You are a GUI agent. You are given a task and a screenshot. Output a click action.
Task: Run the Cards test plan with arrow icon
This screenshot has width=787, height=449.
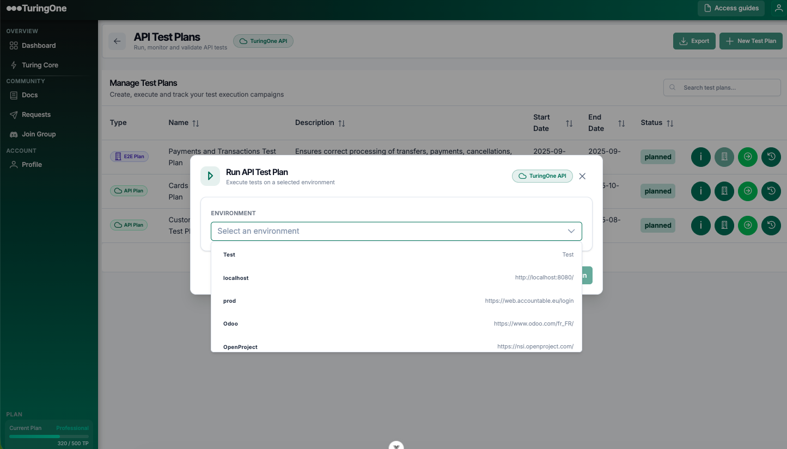pos(747,191)
